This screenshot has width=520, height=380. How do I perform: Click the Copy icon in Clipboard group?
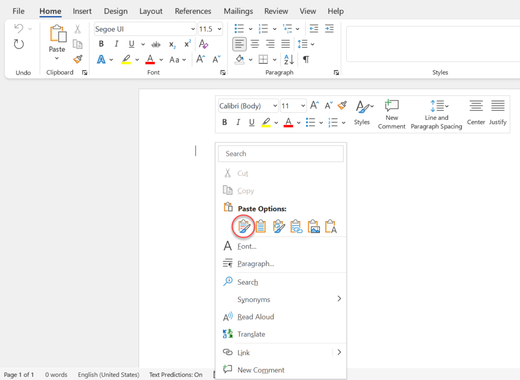point(78,44)
